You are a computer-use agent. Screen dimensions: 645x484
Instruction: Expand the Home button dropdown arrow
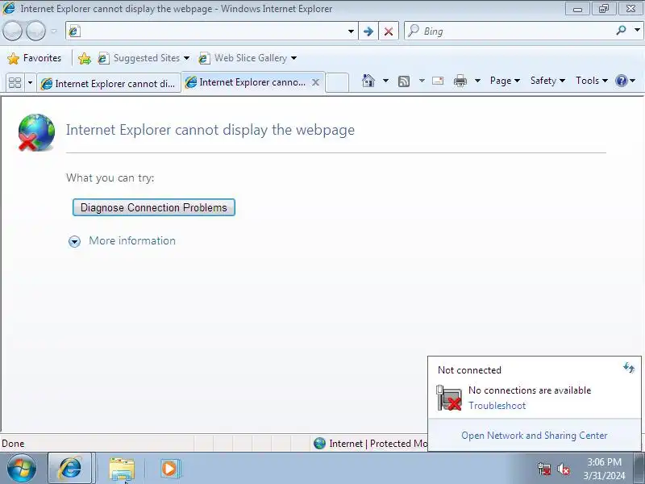click(x=385, y=81)
